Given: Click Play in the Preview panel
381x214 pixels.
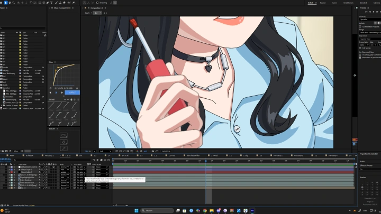Looking at the screenshot, I should coord(374,12).
